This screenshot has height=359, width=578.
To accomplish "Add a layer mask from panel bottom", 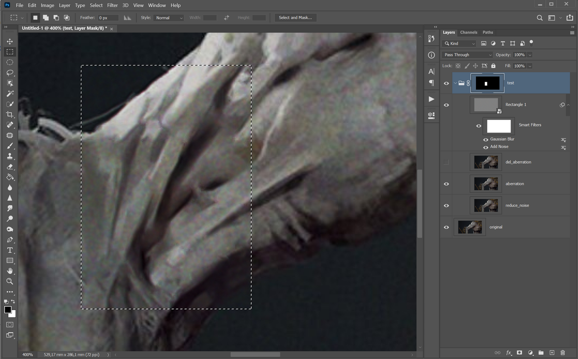I will [x=519, y=352].
